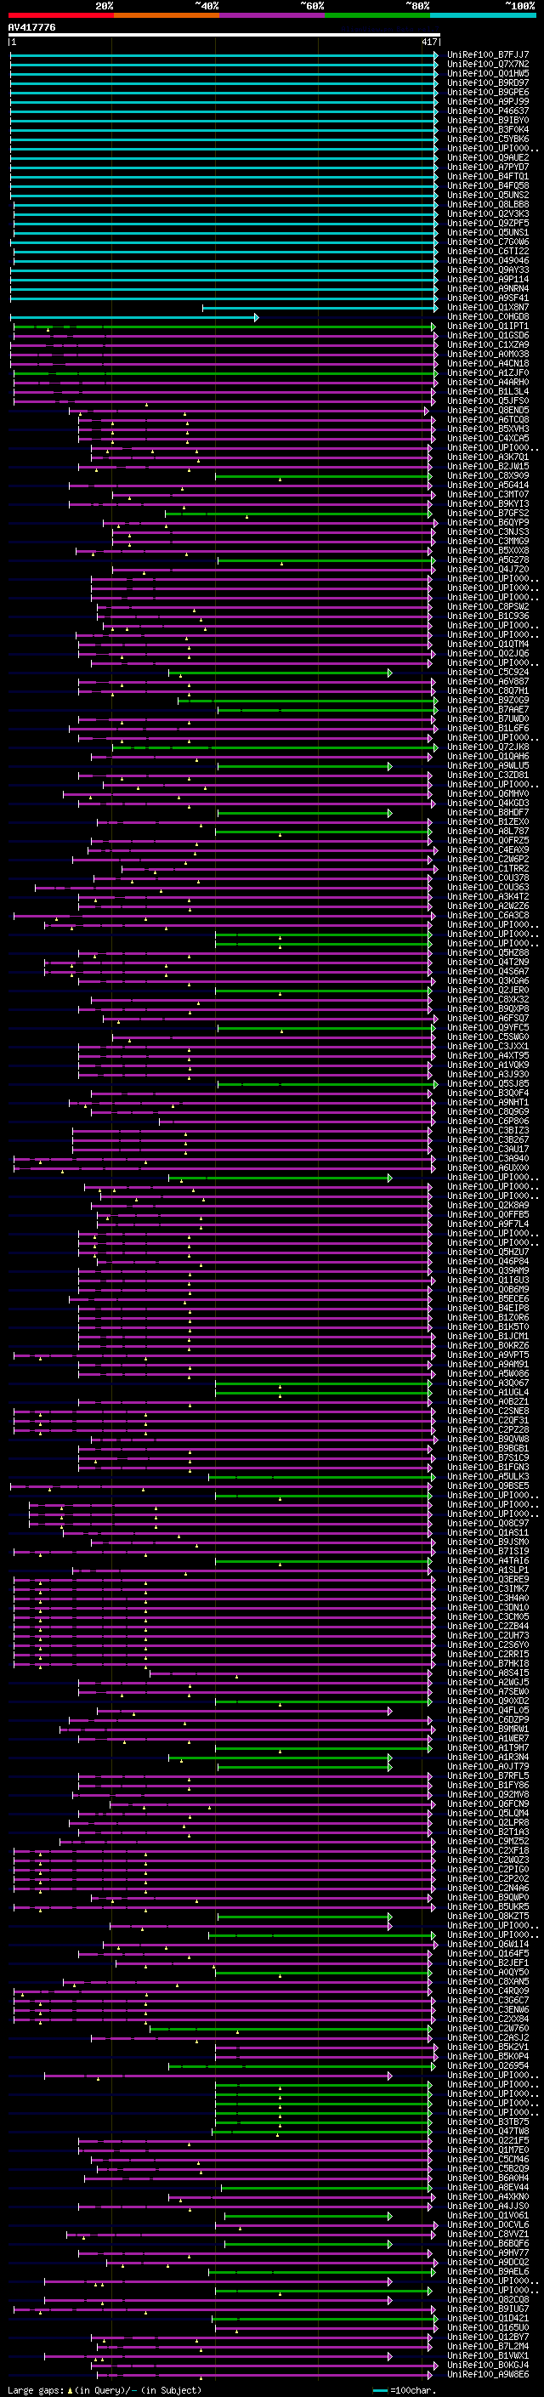Click the UniRef100_B3F0K4 hit name
Image resolution: width=544 pixels, height=2397 pixels.
tap(487, 129)
